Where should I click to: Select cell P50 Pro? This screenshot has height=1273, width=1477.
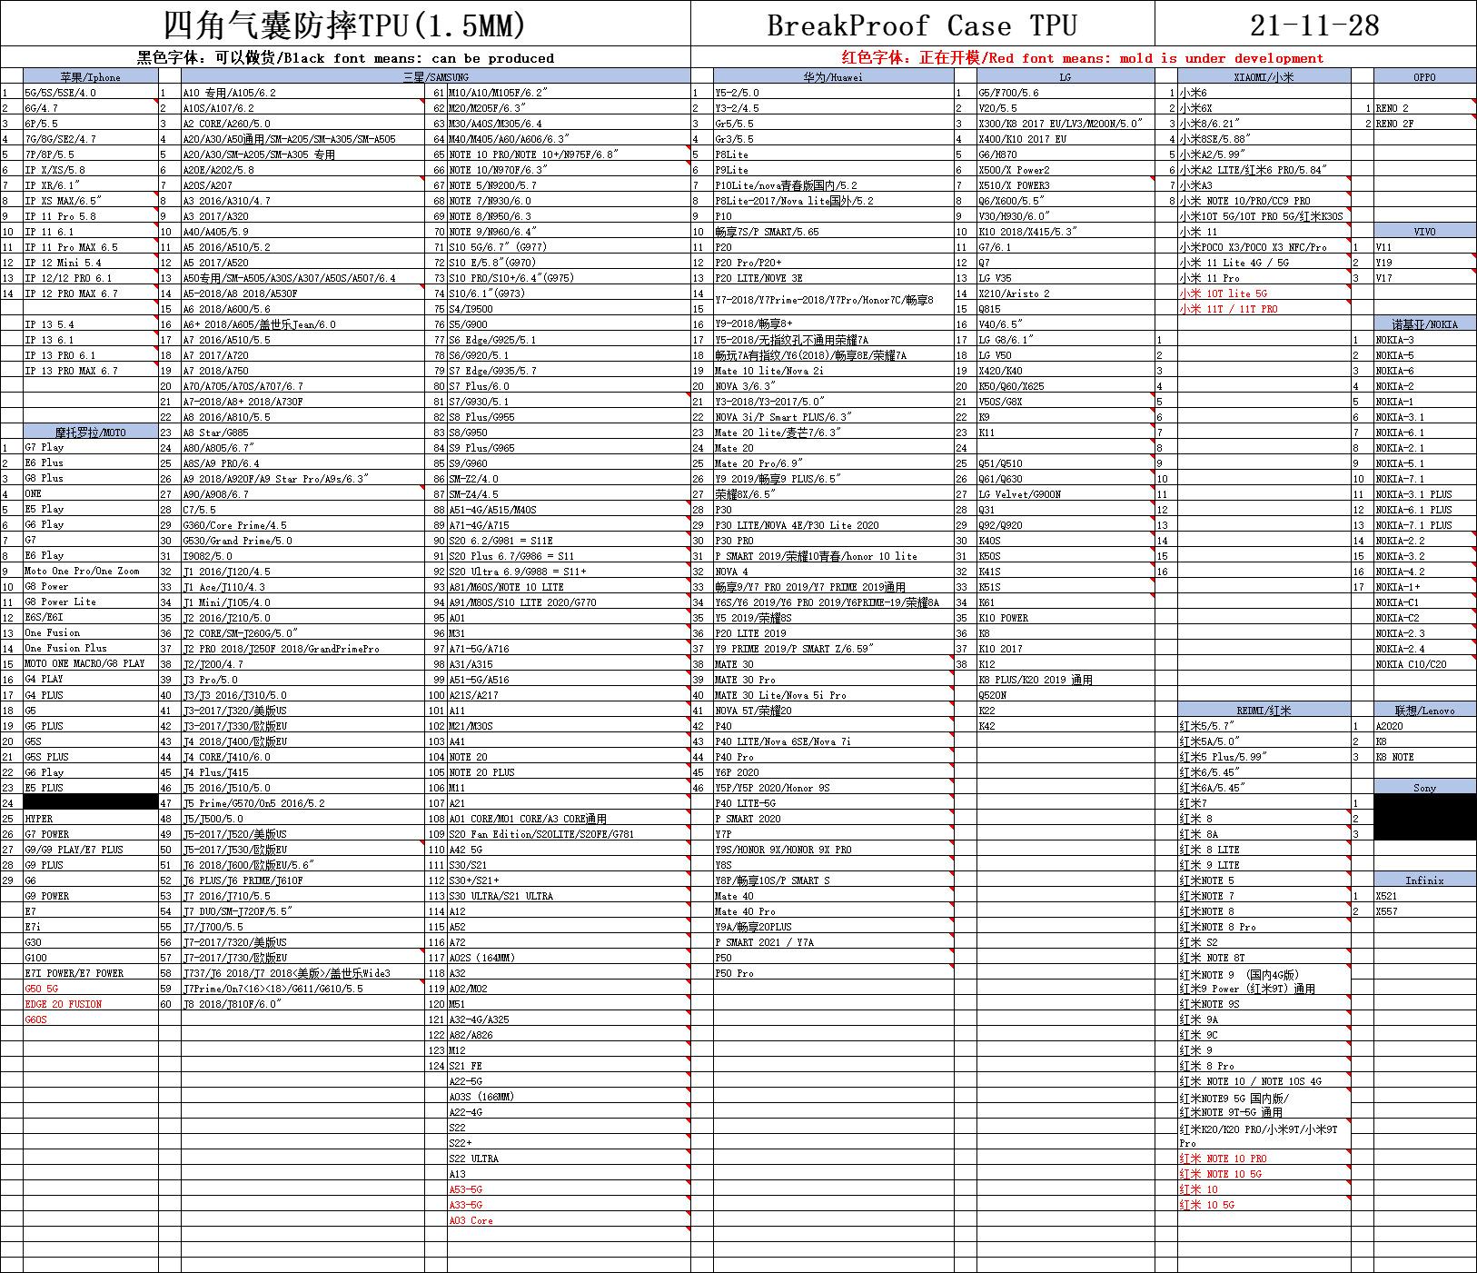click(833, 973)
